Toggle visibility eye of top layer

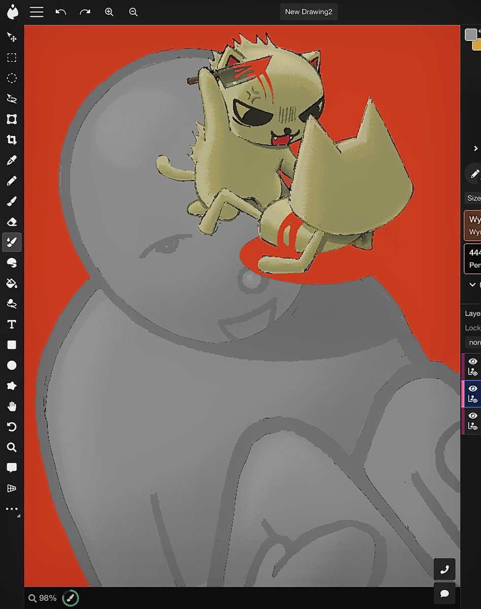[x=473, y=361]
